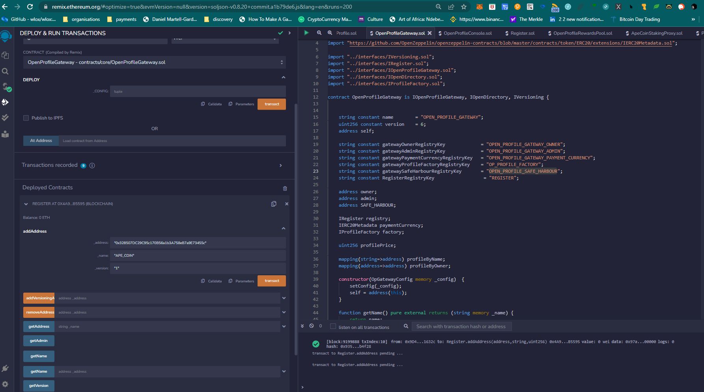Click the Transactions recorded info icon

point(92,166)
